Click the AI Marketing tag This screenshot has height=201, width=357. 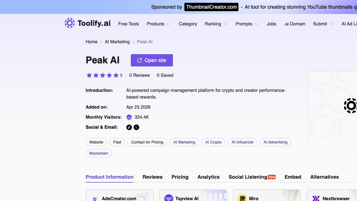click(184, 142)
